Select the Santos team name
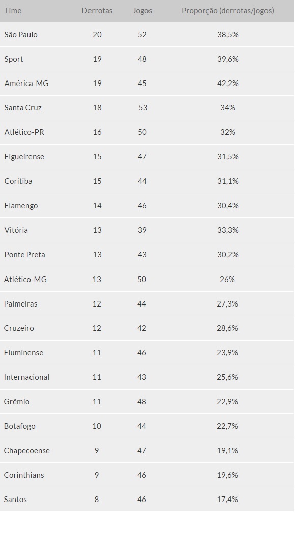 pyautogui.click(x=16, y=499)
